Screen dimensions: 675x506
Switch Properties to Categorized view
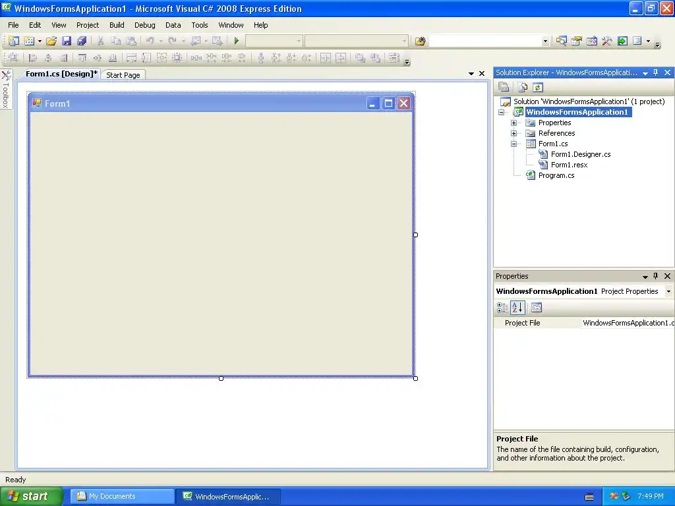[502, 307]
